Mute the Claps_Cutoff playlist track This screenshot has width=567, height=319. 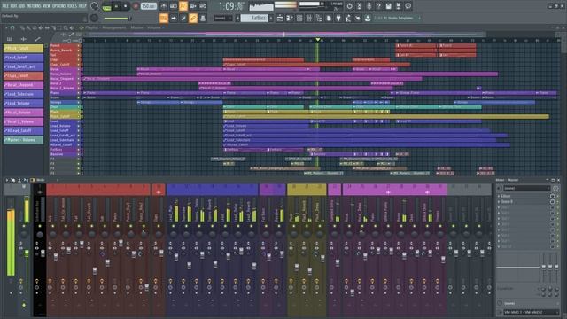pos(79,65)
